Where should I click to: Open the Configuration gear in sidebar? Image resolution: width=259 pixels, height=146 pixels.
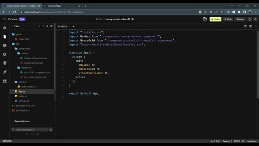coord(4,54)
